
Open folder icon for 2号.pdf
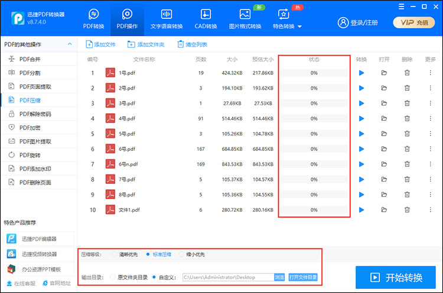[384, 88]
